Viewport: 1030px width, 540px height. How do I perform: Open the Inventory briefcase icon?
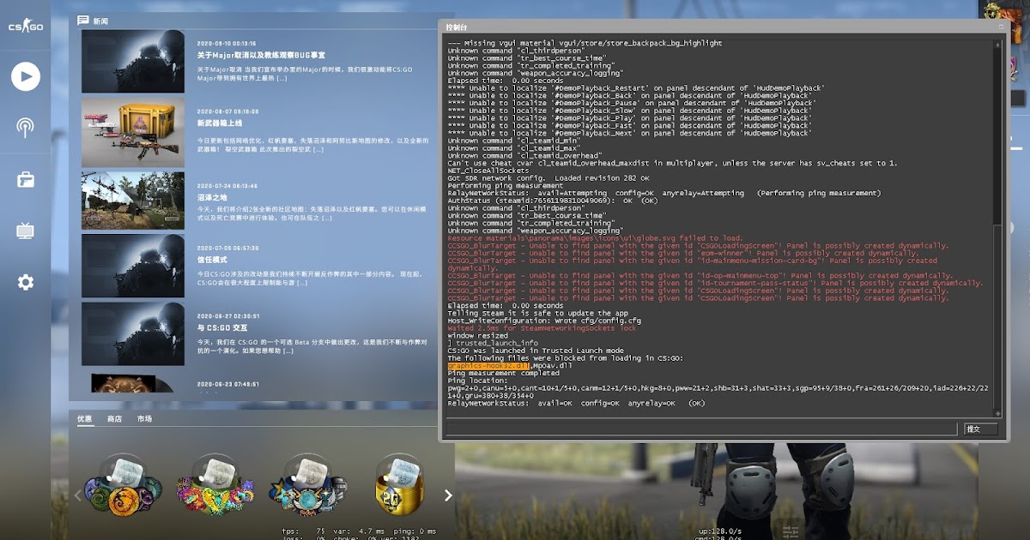26,180
